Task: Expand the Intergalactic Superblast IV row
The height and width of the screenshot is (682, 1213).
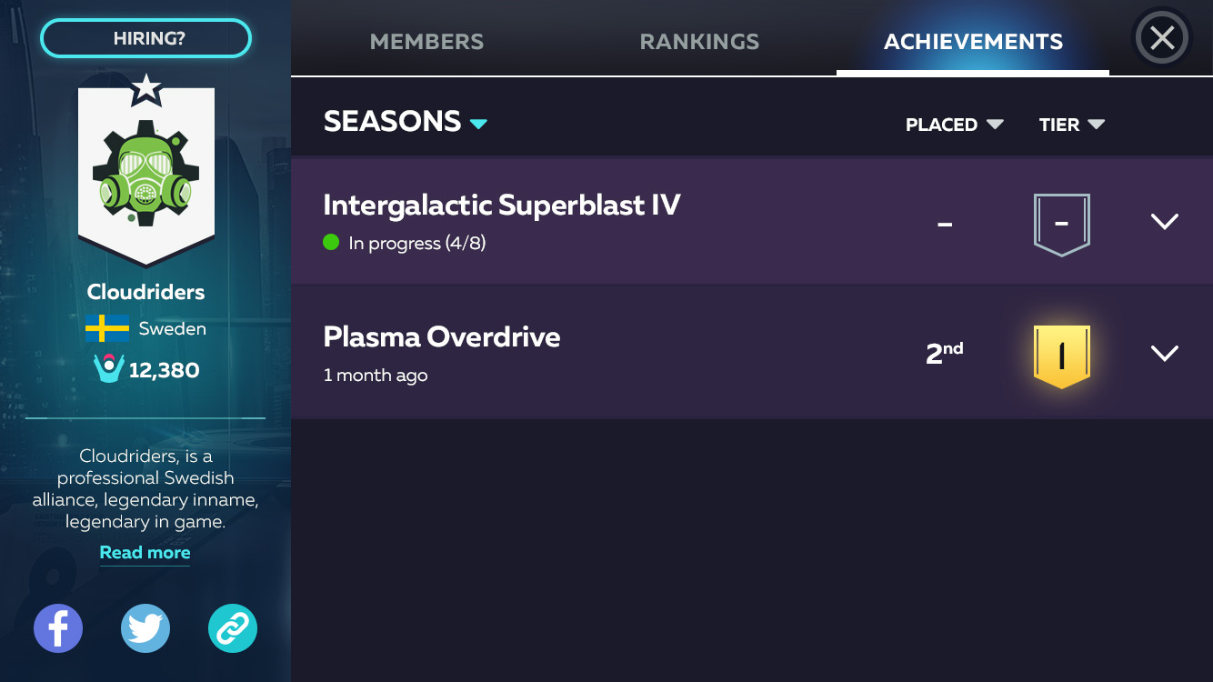Action: [1164, 222]
